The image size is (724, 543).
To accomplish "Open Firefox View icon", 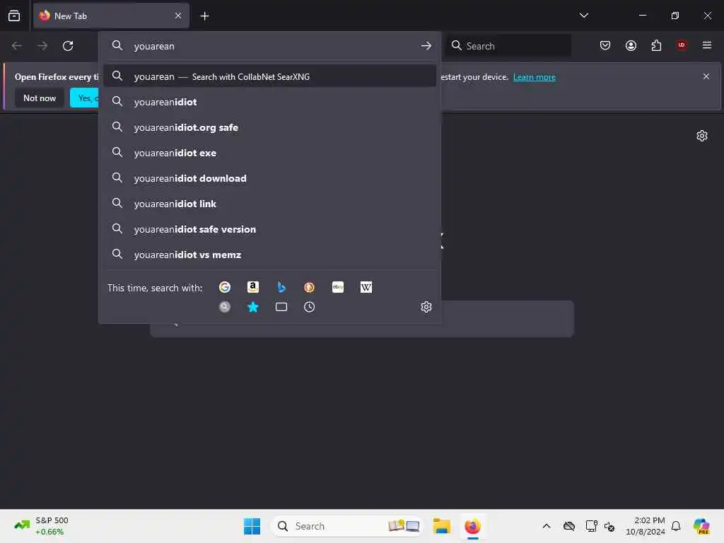I will (x=14, y=16).
